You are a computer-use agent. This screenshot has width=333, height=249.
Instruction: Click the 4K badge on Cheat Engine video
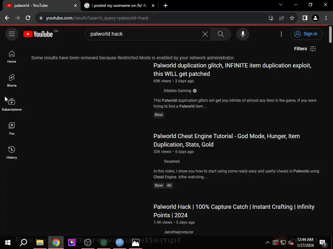point(169,185)
